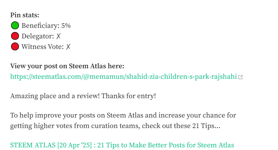This screenshot has height=150, width=278.
Task: Click the 'To help improve your posts' paragraph
Action: click(123, 120)
